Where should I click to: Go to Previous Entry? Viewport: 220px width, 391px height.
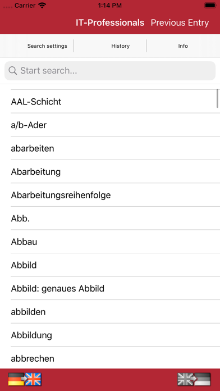click(x=180, y=22)
